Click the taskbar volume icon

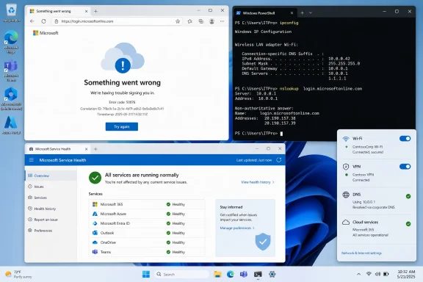[377, 274]
